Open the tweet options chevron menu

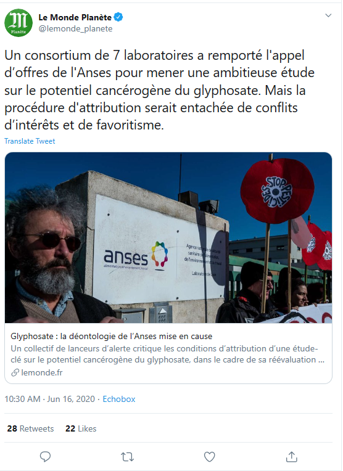coord(328,15)
